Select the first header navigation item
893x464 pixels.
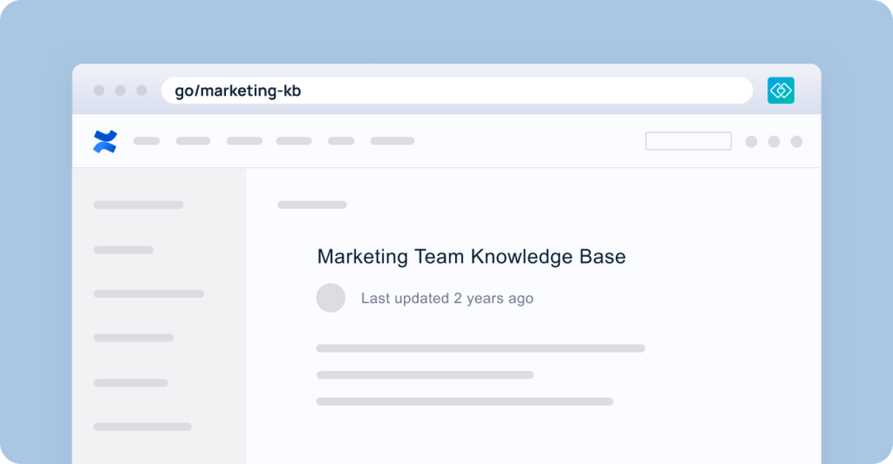pyautogui.click(x=147, y=141)
